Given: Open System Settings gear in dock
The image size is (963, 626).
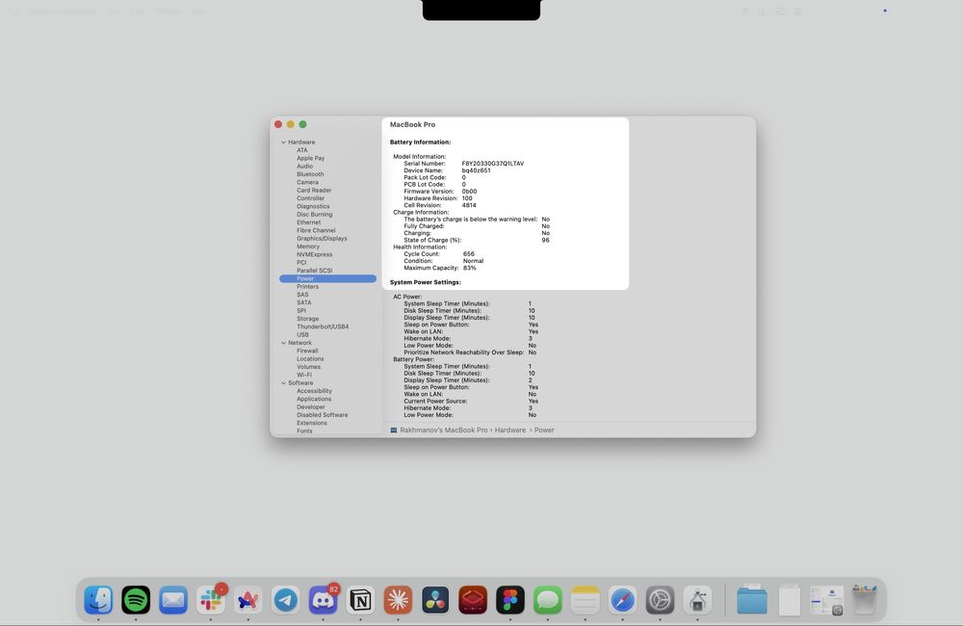Looking at the screenshot, I should pyautogui.click(x=661, y=600).
